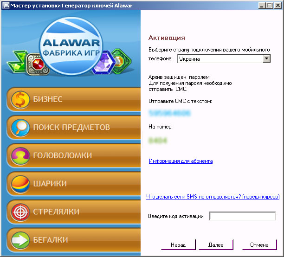The width and height of the screenshot is (284, 257).
Task: Focus the activation code input field
Action: pyautogui.click(x=242, y=216)
